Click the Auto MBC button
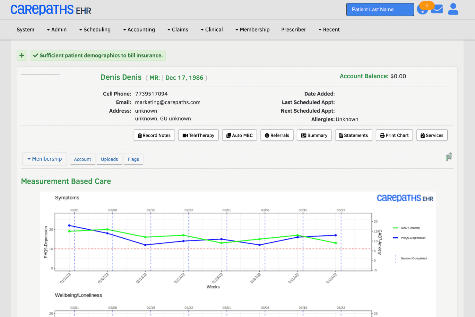This screenshot has width=475, height=317. pyautogui.click(x=239, y=135)
